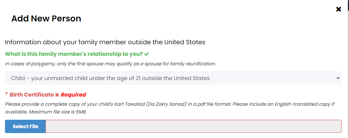The width and height of the screenshot is (349, 138).
Task: Click the green checkmark beside relationship question
Action: (146, 54)
